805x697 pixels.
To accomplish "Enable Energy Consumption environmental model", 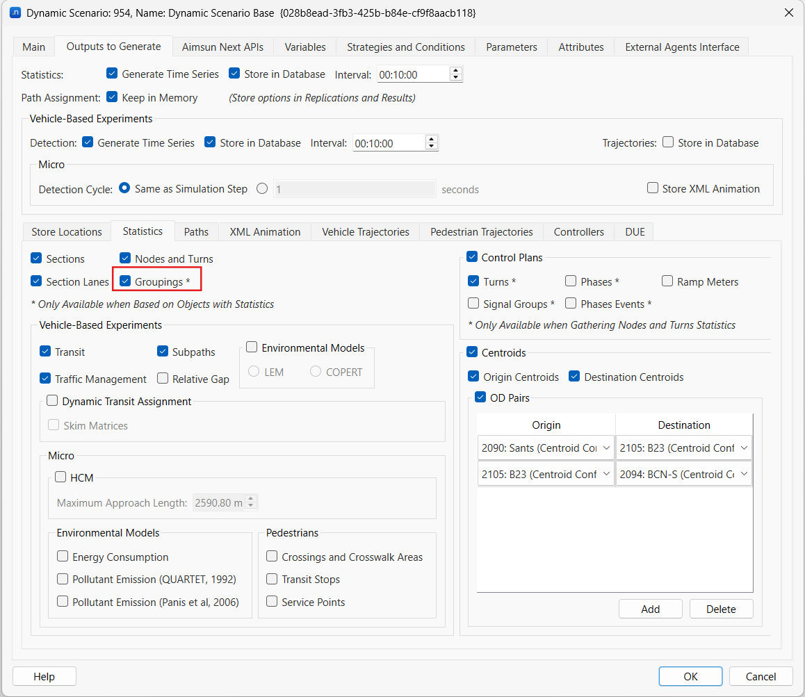I will tap(63, 557).
